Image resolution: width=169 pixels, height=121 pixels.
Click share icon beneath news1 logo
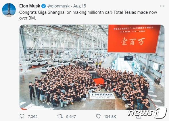[139, 117]
